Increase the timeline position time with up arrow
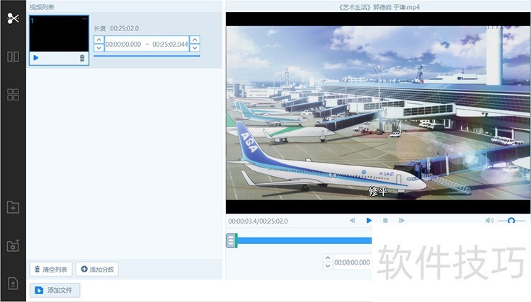 coord(328,258)
